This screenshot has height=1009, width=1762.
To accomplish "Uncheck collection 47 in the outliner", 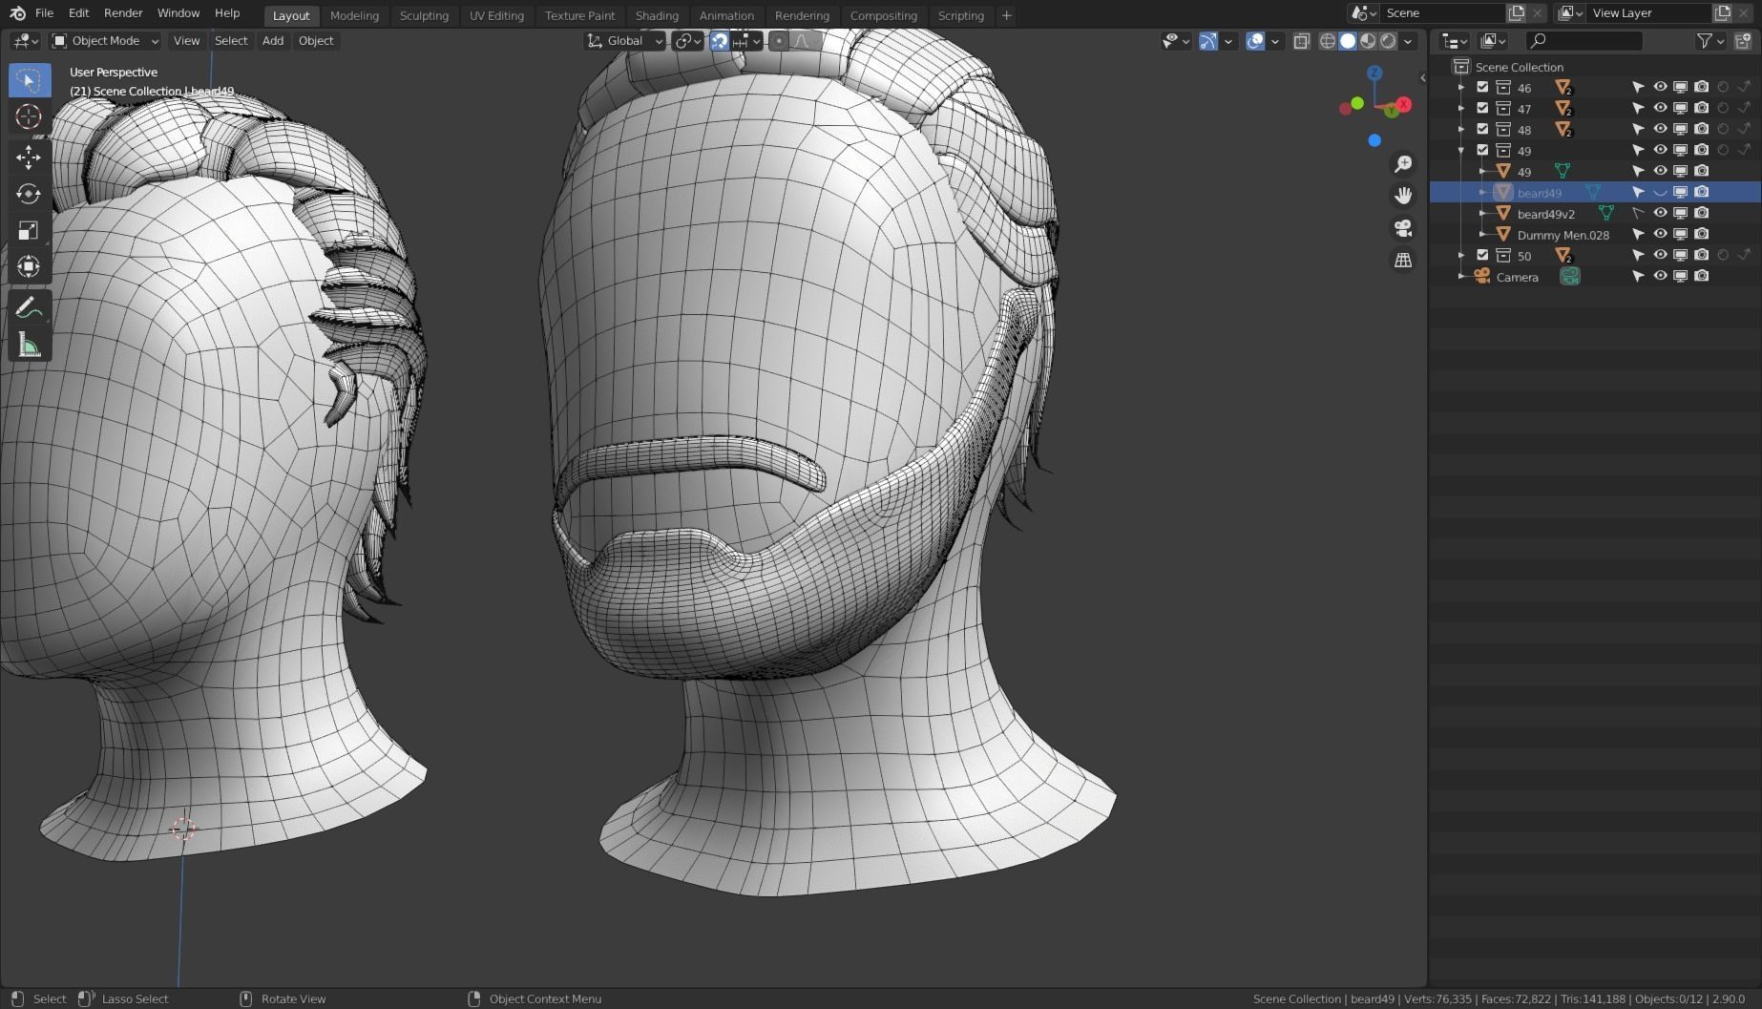I will 1482,108.
